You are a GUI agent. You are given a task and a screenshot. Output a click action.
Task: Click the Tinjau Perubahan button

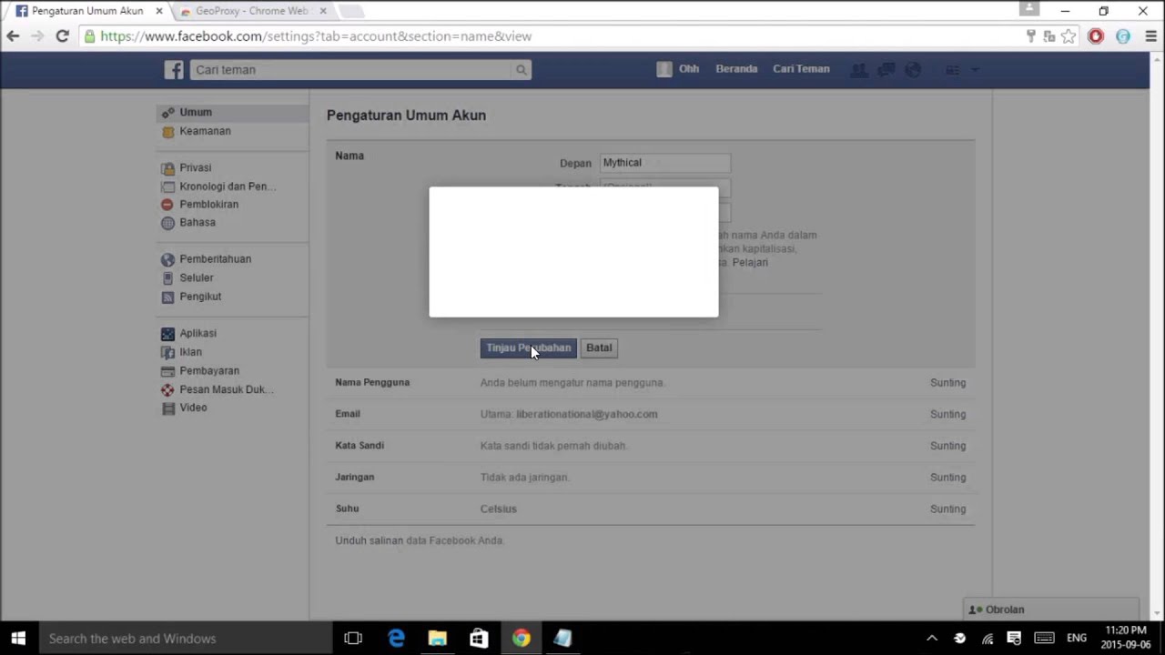click(528, 348)
